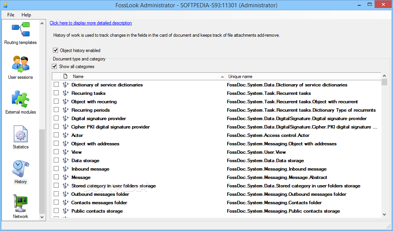Click the app icon in the title bar
393x231 pixels.
click(5, 5)
